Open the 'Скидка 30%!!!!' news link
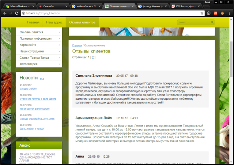 point(29,89)
